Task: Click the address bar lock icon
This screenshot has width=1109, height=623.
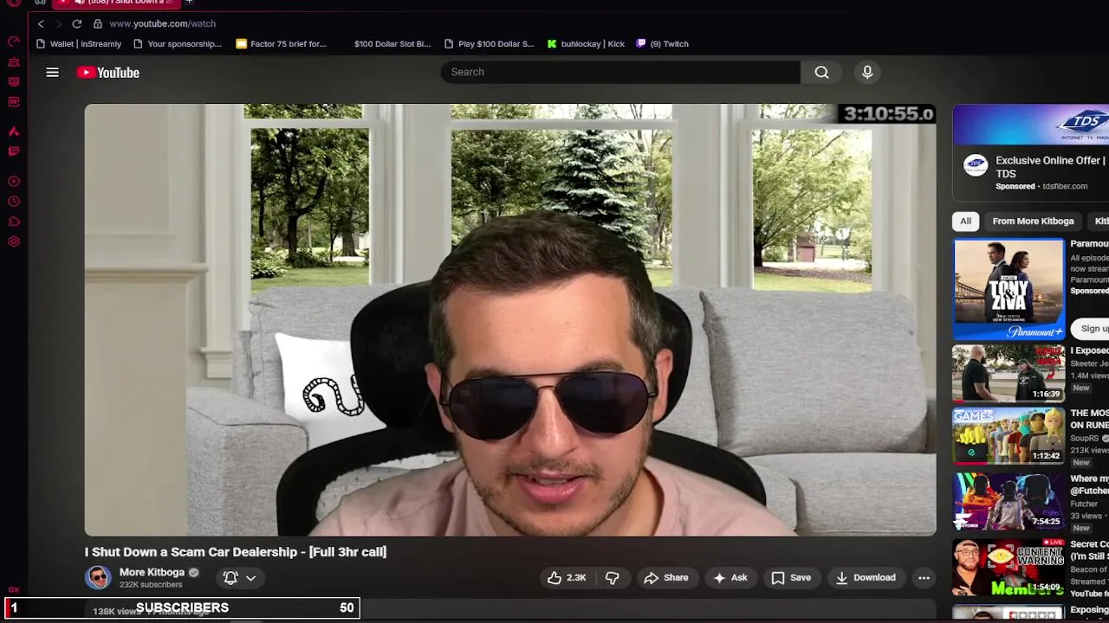Action: click(98, 23)
